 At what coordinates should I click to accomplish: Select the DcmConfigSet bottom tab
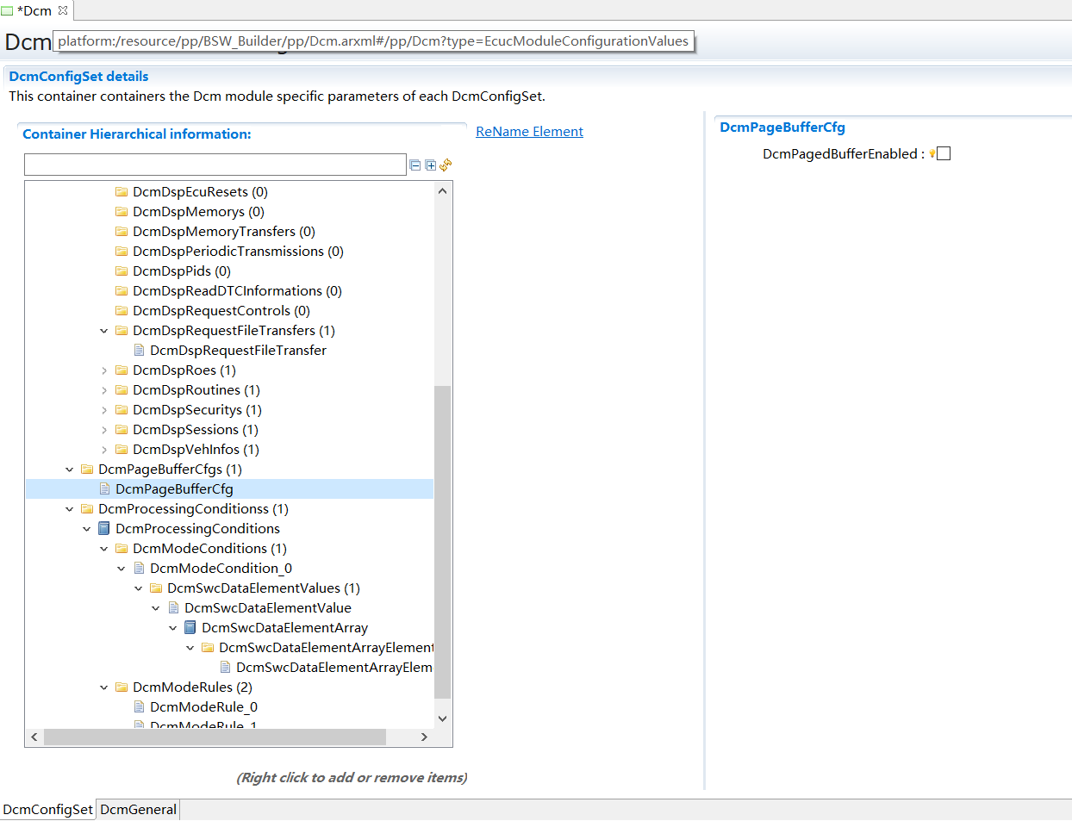(x=47, y=810)
